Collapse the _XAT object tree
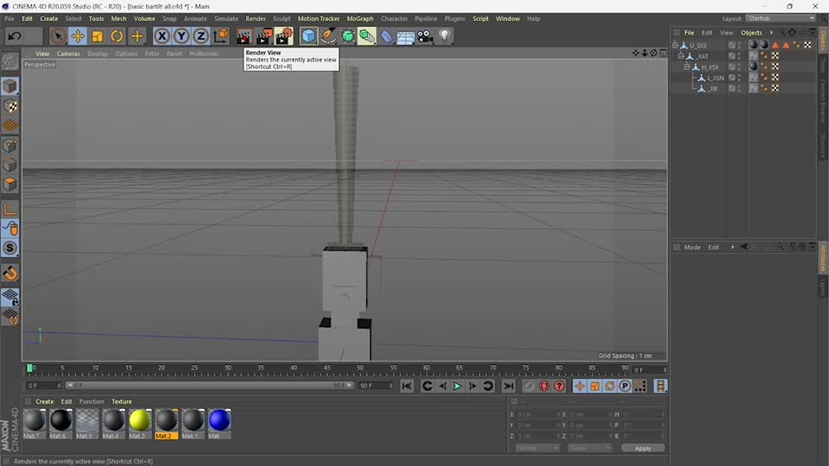The width and height of the screenshot is (829, 466). (681, 56)
